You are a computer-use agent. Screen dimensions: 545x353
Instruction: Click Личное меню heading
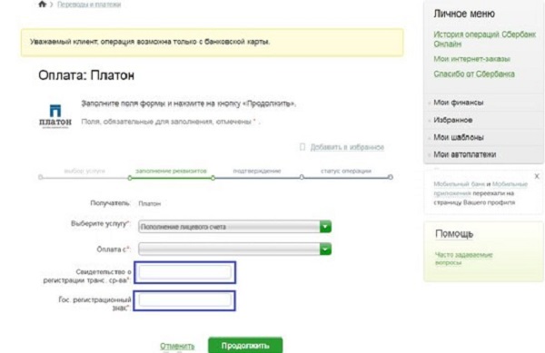(x=464, y=14)
